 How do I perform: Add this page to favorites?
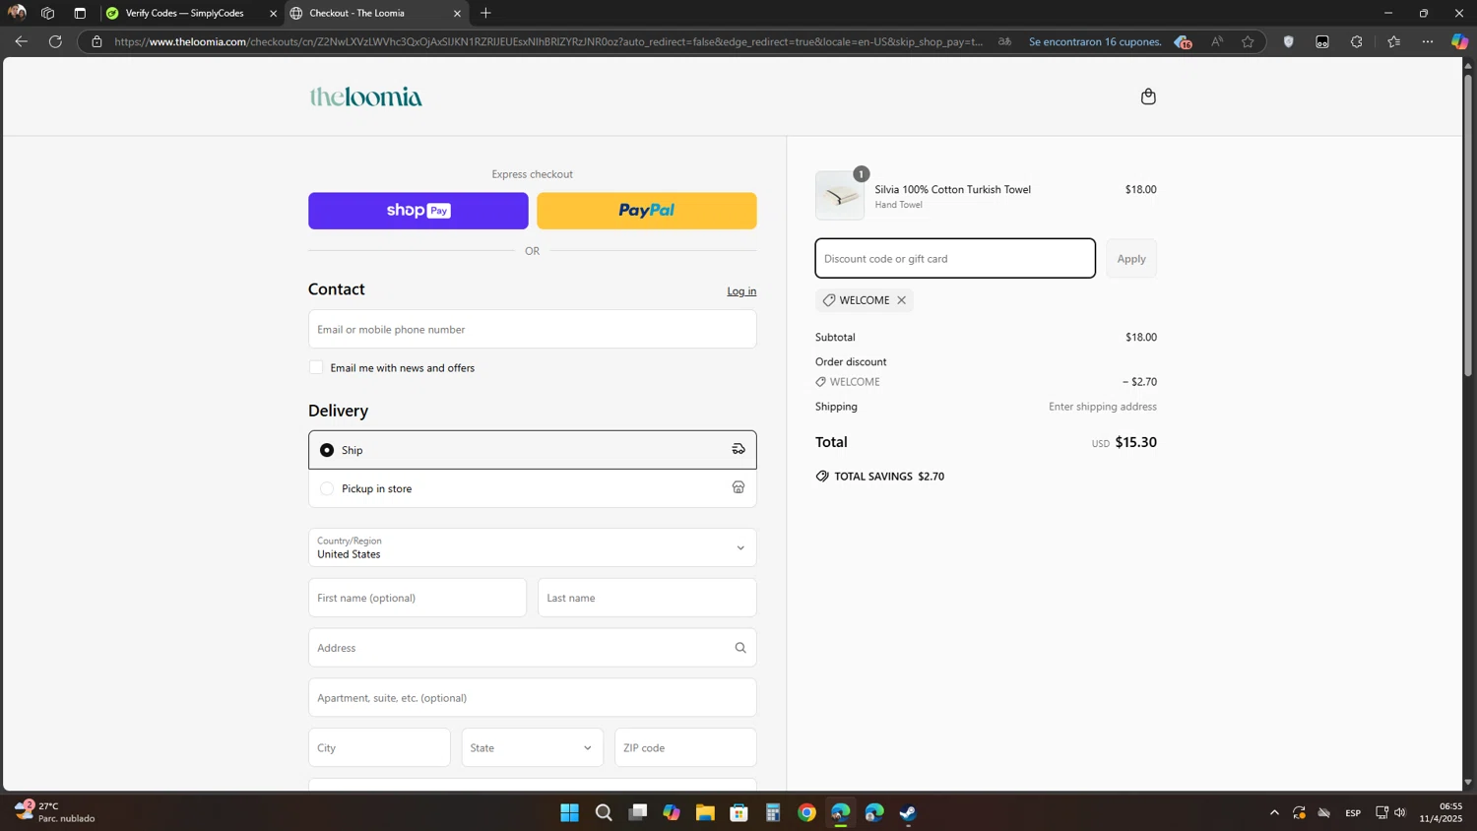point(1248,41)
